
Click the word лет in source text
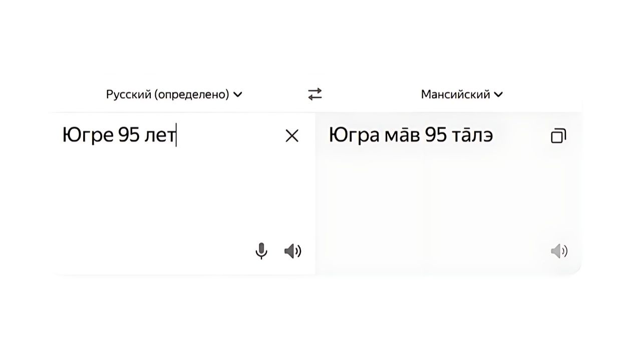(x=160, y=136)
